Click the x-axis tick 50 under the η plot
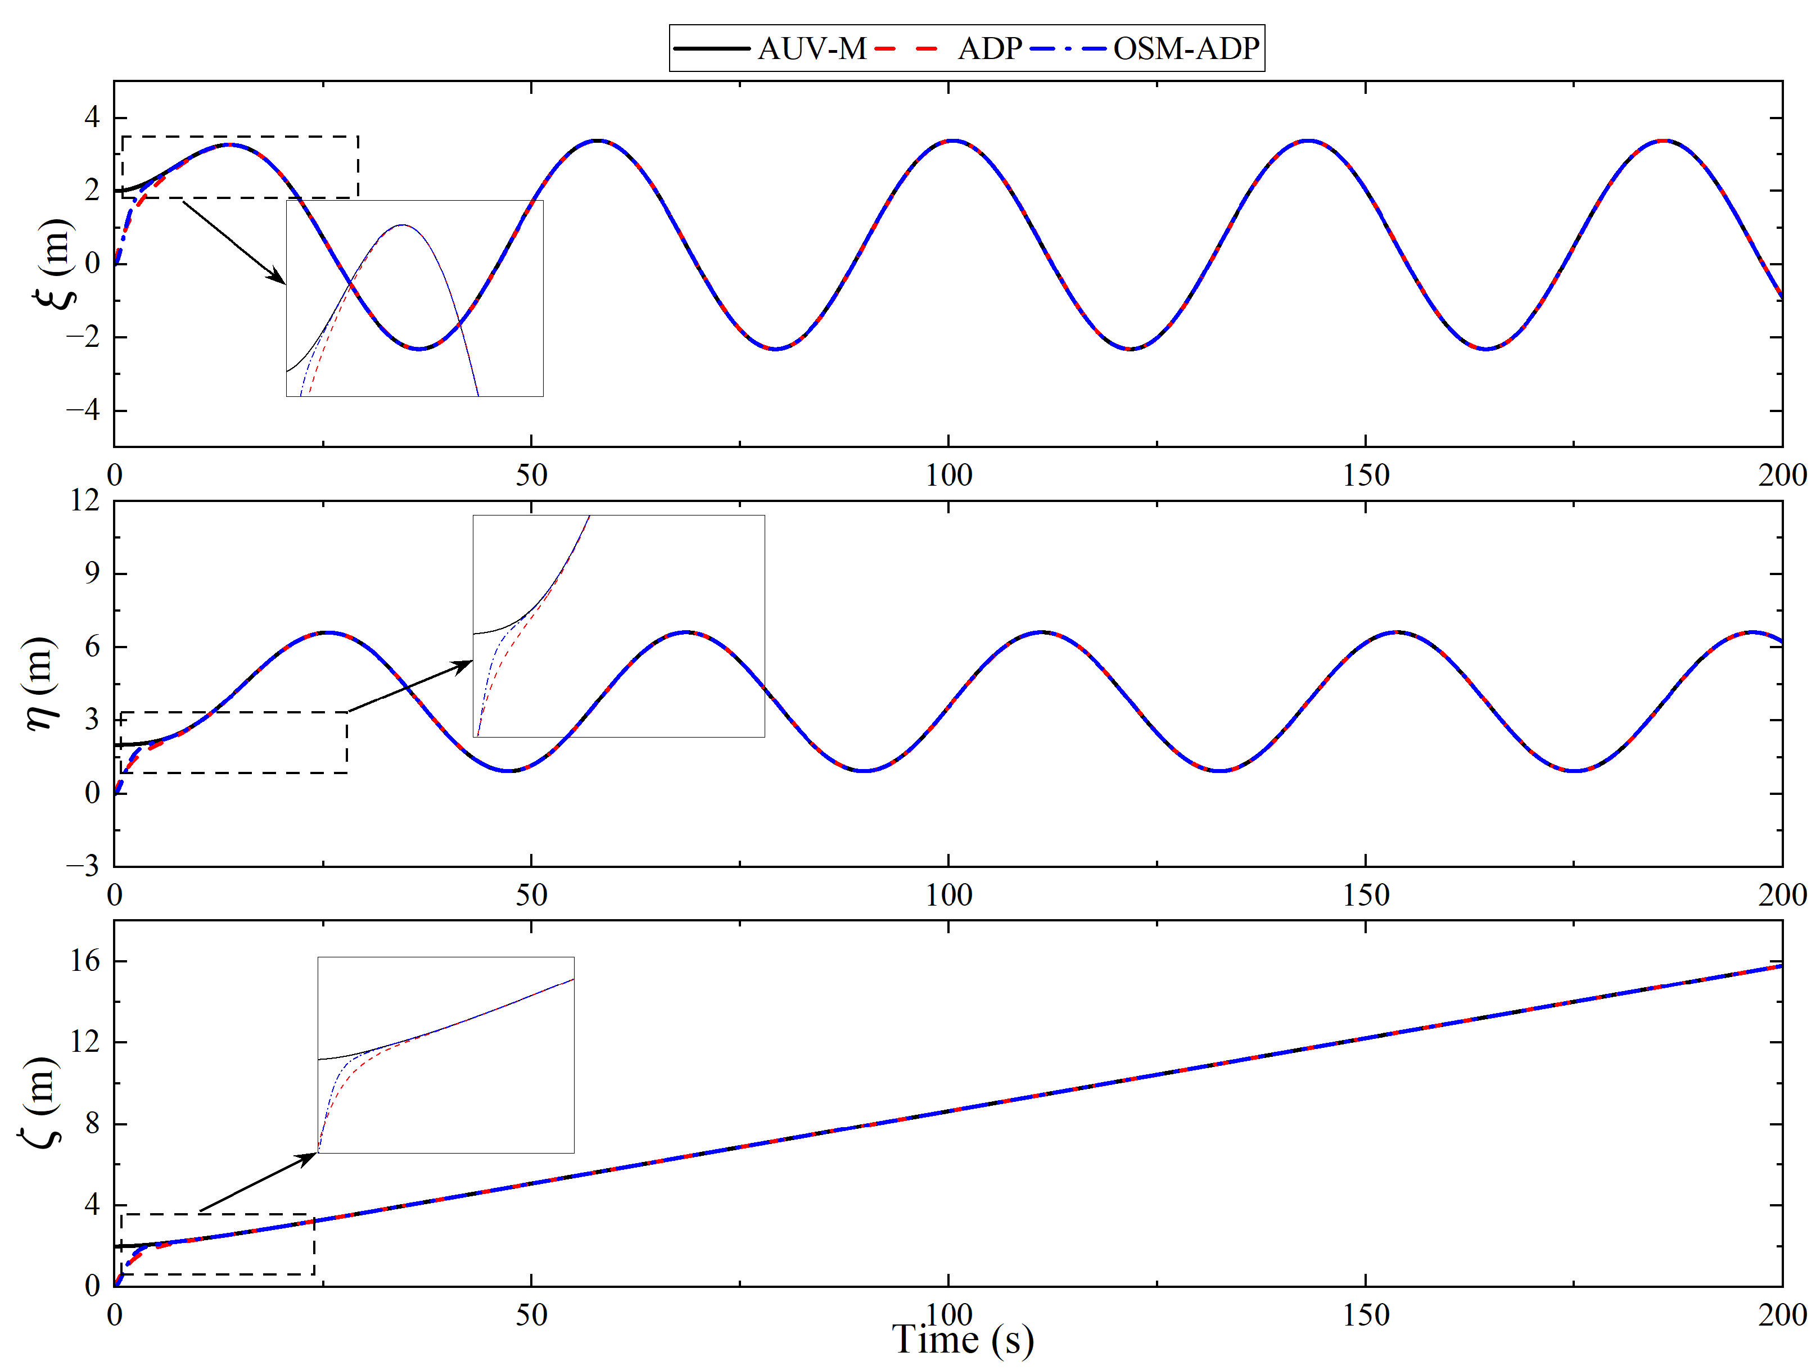The height and width of the screenshot is (1370, 1816). [x=531, y=895]
